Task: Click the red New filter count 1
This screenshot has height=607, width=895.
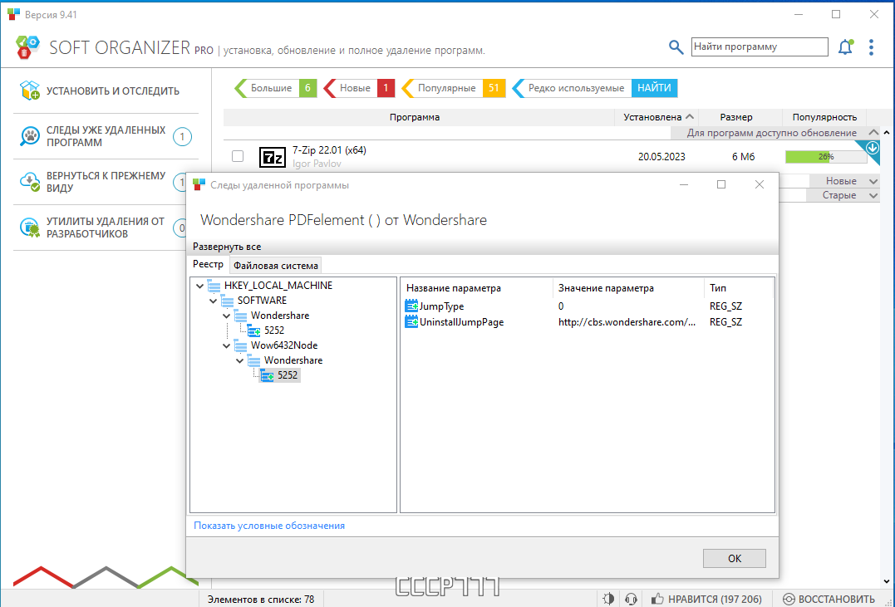Action: (x=386, y=88)
